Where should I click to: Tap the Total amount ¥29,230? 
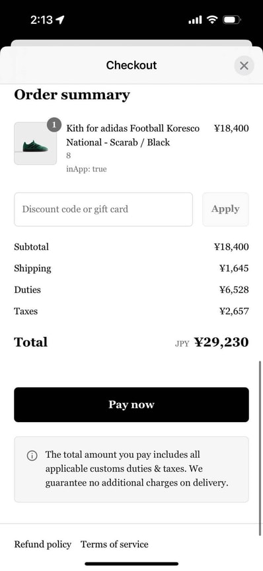coord(221,342)
